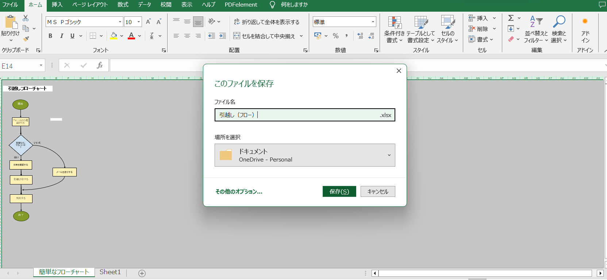Screen dimensions: 607x280
Task: Click the Copy icon
Action: (x=26, y=28)
